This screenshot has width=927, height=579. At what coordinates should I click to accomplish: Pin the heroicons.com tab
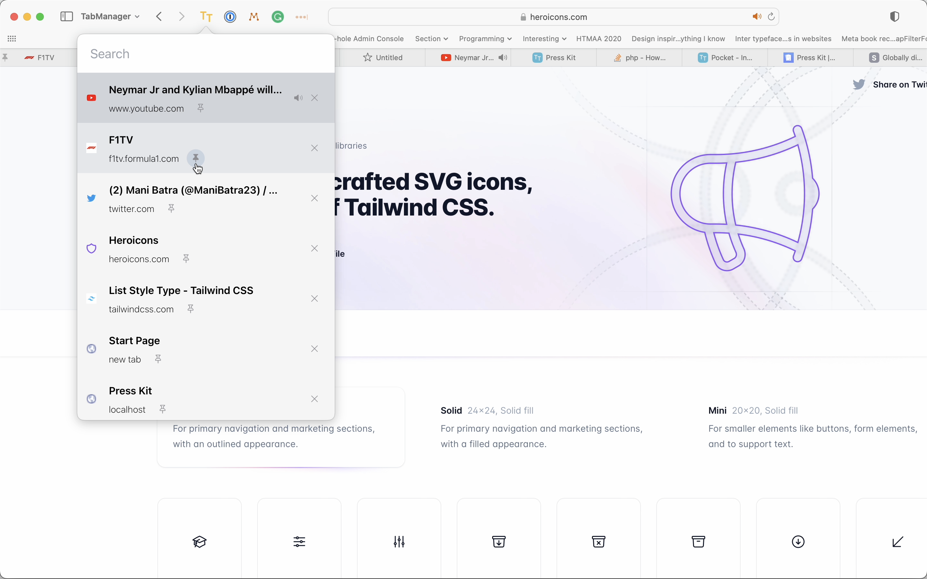coord(186,259)
